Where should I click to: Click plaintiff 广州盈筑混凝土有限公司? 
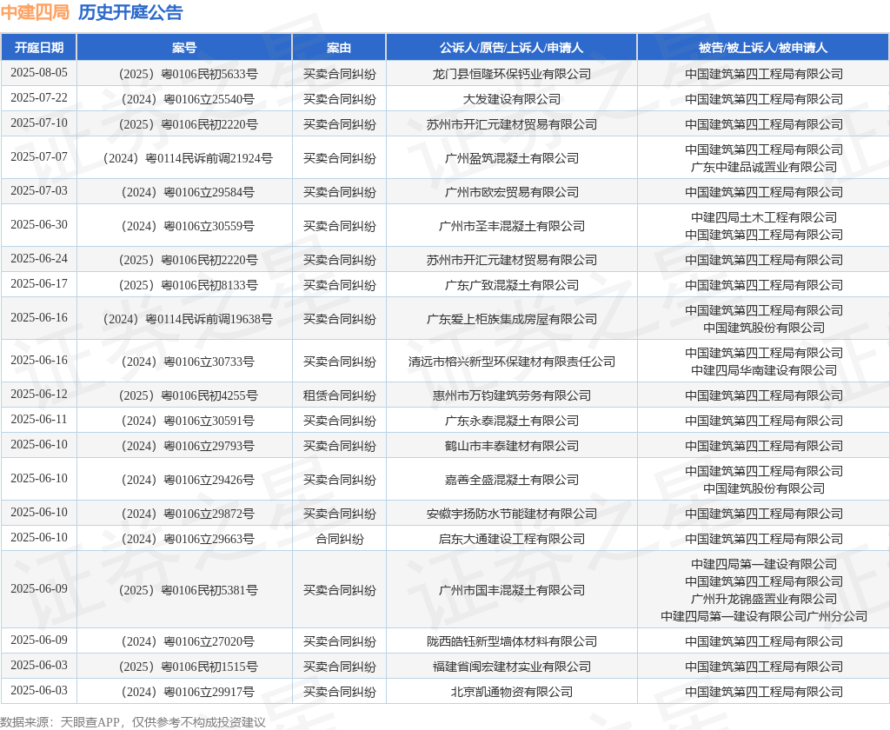[x=511, y=158]
